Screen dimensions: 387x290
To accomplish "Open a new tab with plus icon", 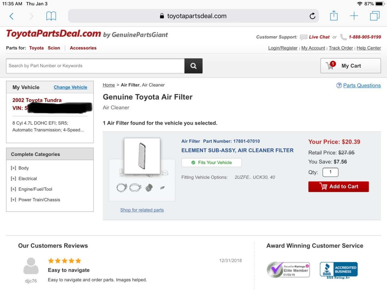I will (354, 16).
